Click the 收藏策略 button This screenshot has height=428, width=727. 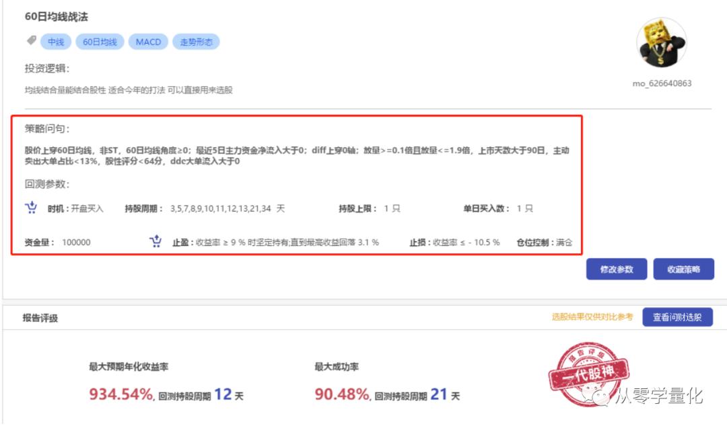[682, 269]
